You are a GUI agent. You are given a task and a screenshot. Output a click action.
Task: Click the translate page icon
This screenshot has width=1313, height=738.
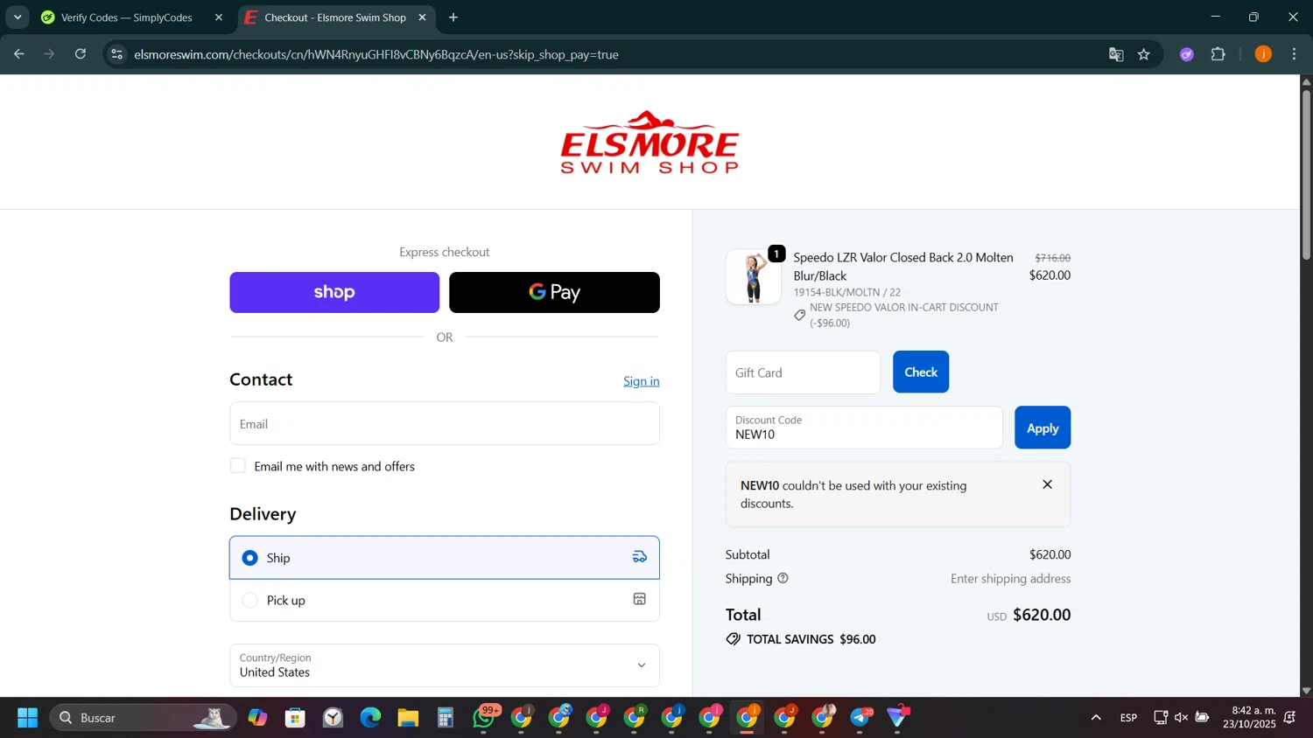[x=1116, y=54]
